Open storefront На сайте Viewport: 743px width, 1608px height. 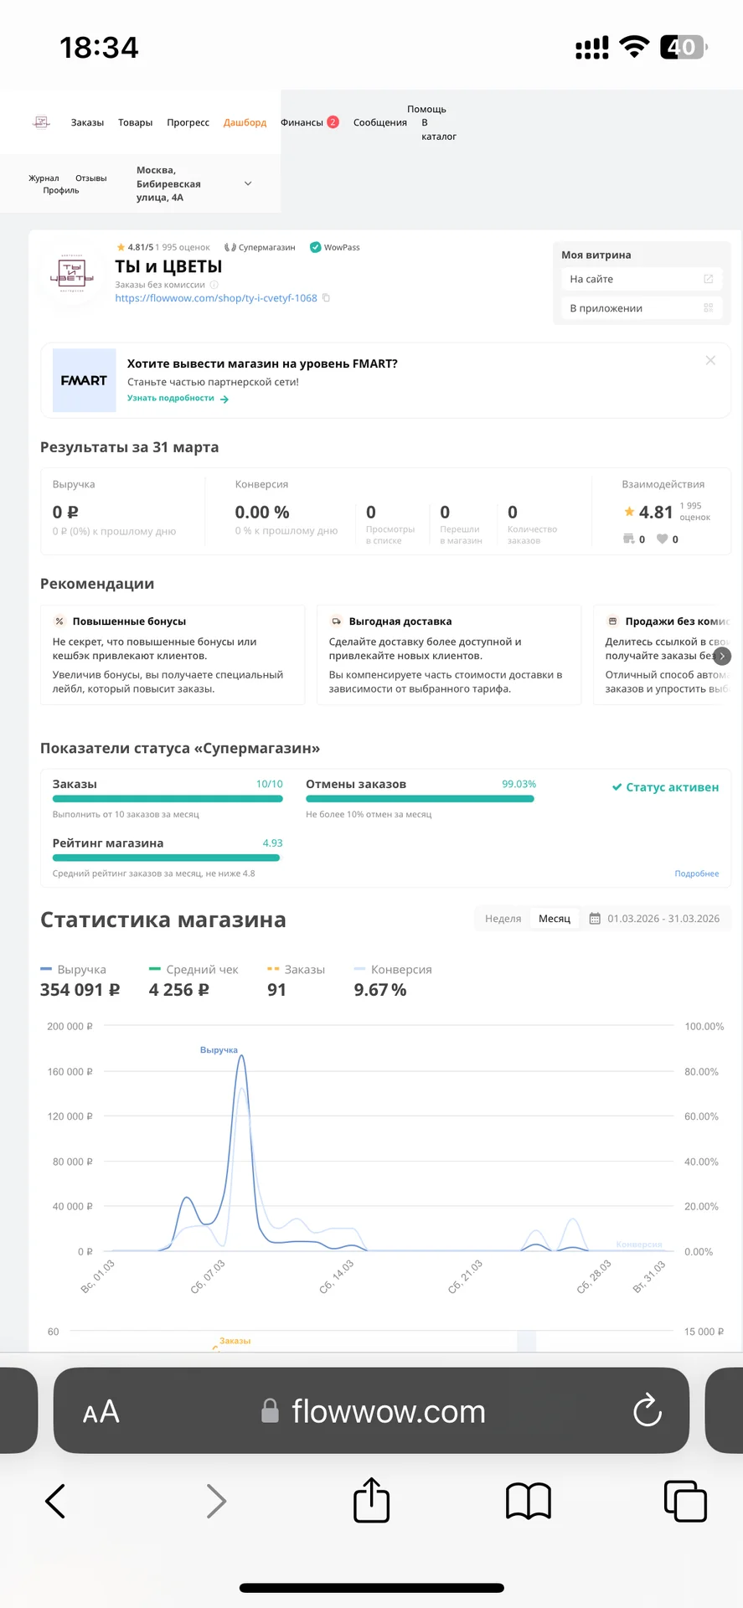tap(642, 279)
